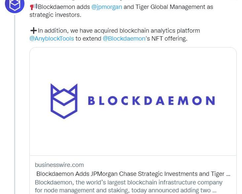Open the @jpmorgan mention

(x=107, y=7)
